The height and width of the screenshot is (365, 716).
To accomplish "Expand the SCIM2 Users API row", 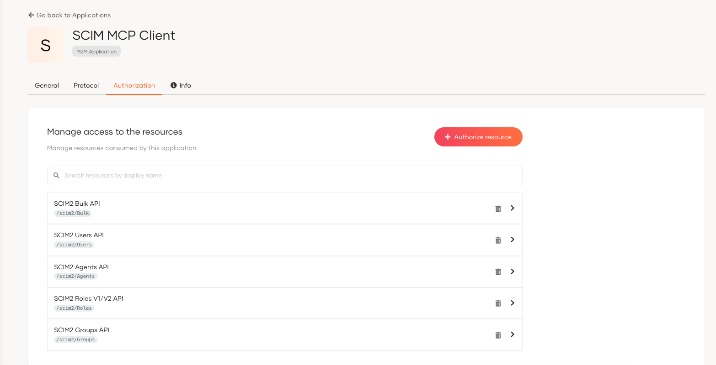I will (513, 240).
